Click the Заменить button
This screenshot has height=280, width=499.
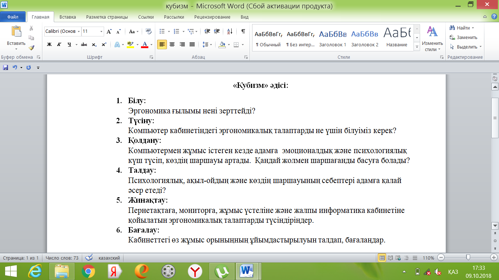(x=463, y=37)
